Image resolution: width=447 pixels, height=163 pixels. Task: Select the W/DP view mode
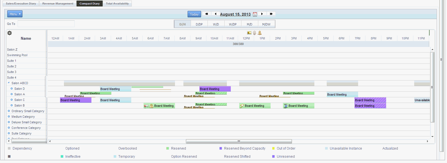pos(233,24)
